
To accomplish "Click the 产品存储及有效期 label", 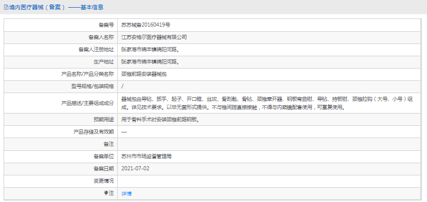I will click(94, 132).
